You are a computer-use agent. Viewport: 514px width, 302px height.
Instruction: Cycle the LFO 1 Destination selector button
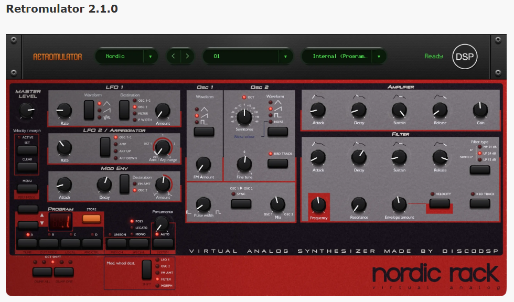[124, 110]
